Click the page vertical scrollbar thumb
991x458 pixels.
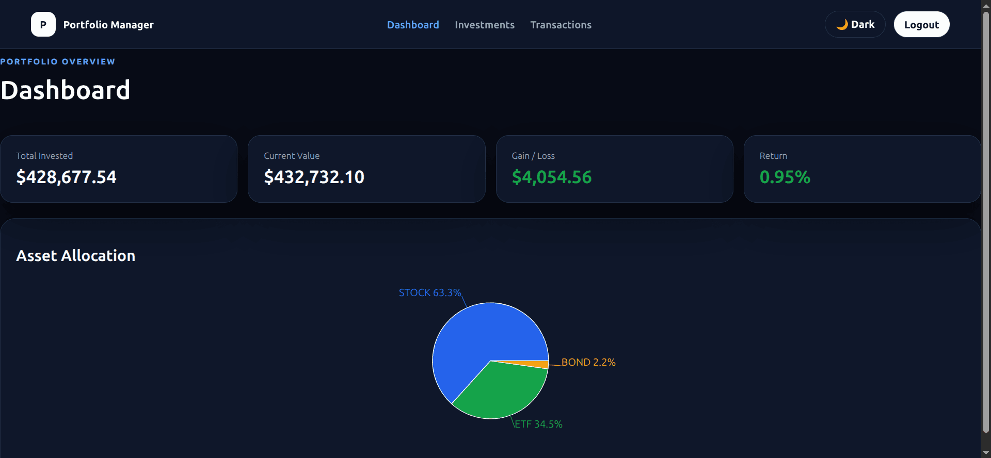986,222
